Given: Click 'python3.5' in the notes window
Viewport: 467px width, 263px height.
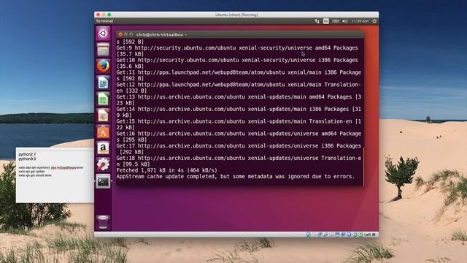Looking at the screenshot, I should click(x=27, y=159).
